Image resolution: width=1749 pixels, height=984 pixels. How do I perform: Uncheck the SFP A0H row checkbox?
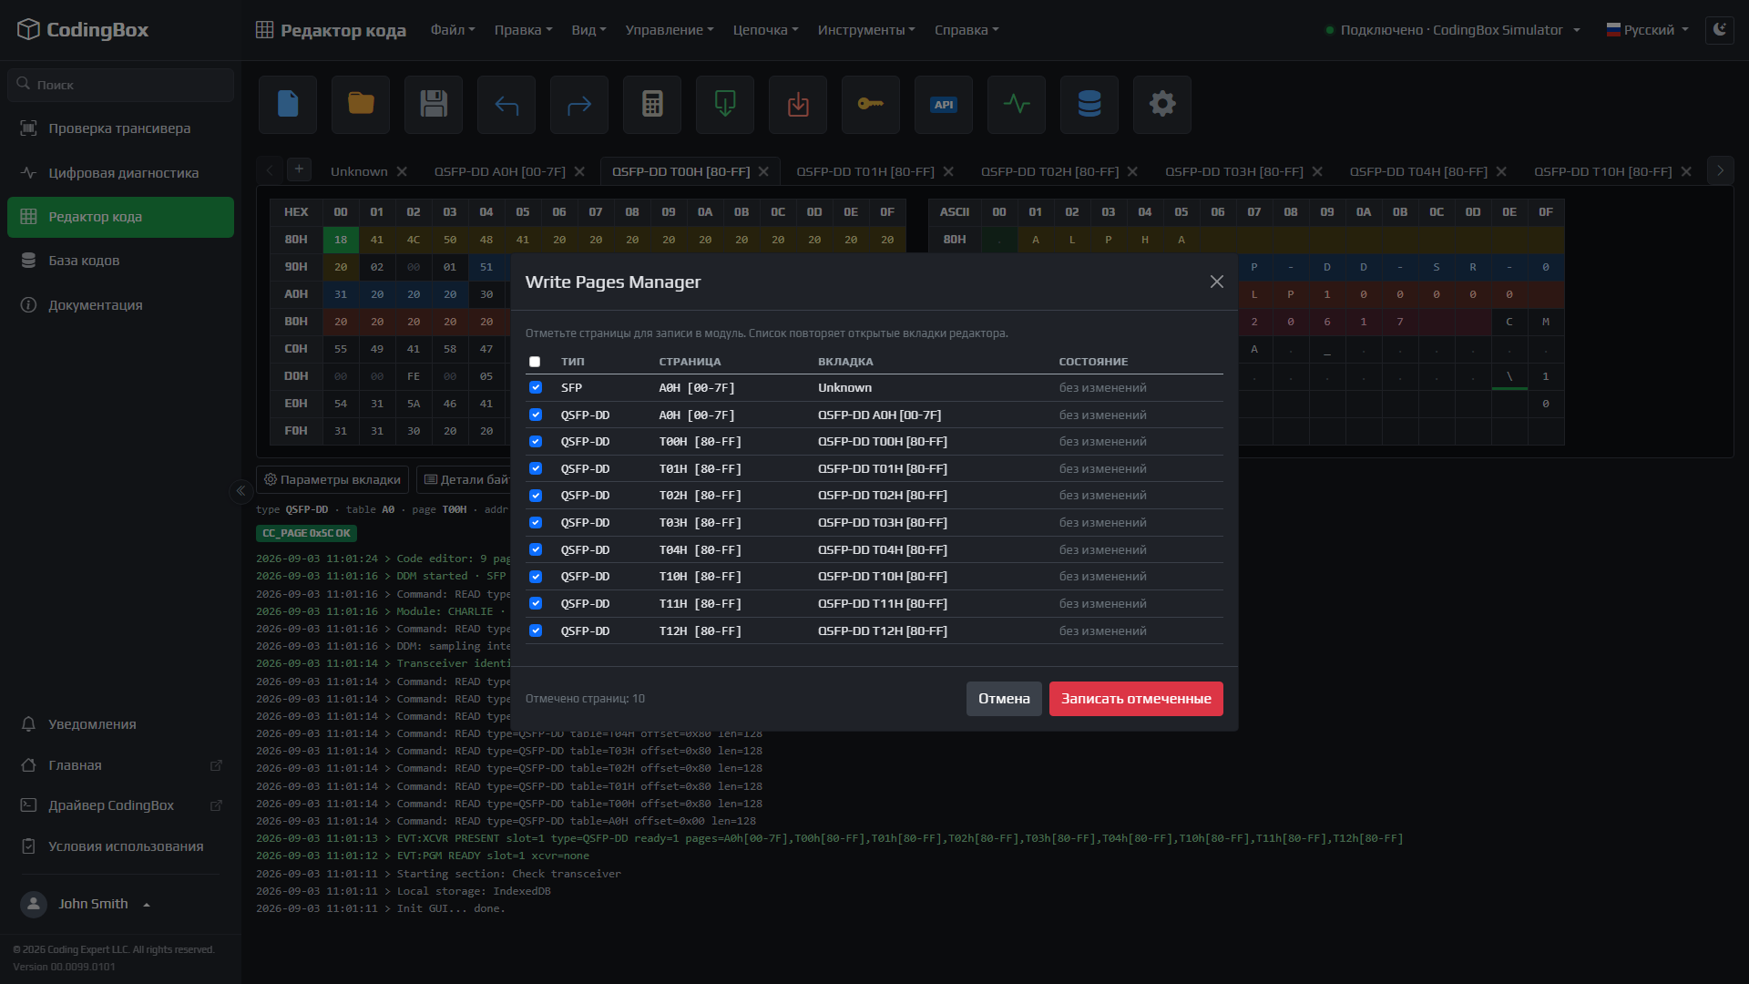(x=536, y=387)
